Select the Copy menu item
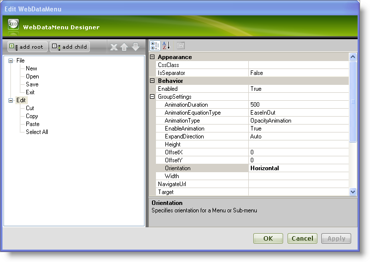The width and height of the screenshot is (370, 262). (32, 116)
